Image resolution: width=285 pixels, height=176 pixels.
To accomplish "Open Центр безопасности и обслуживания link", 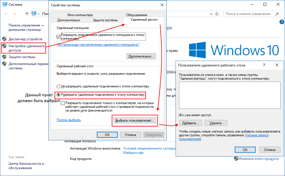I will coord(26,166).
